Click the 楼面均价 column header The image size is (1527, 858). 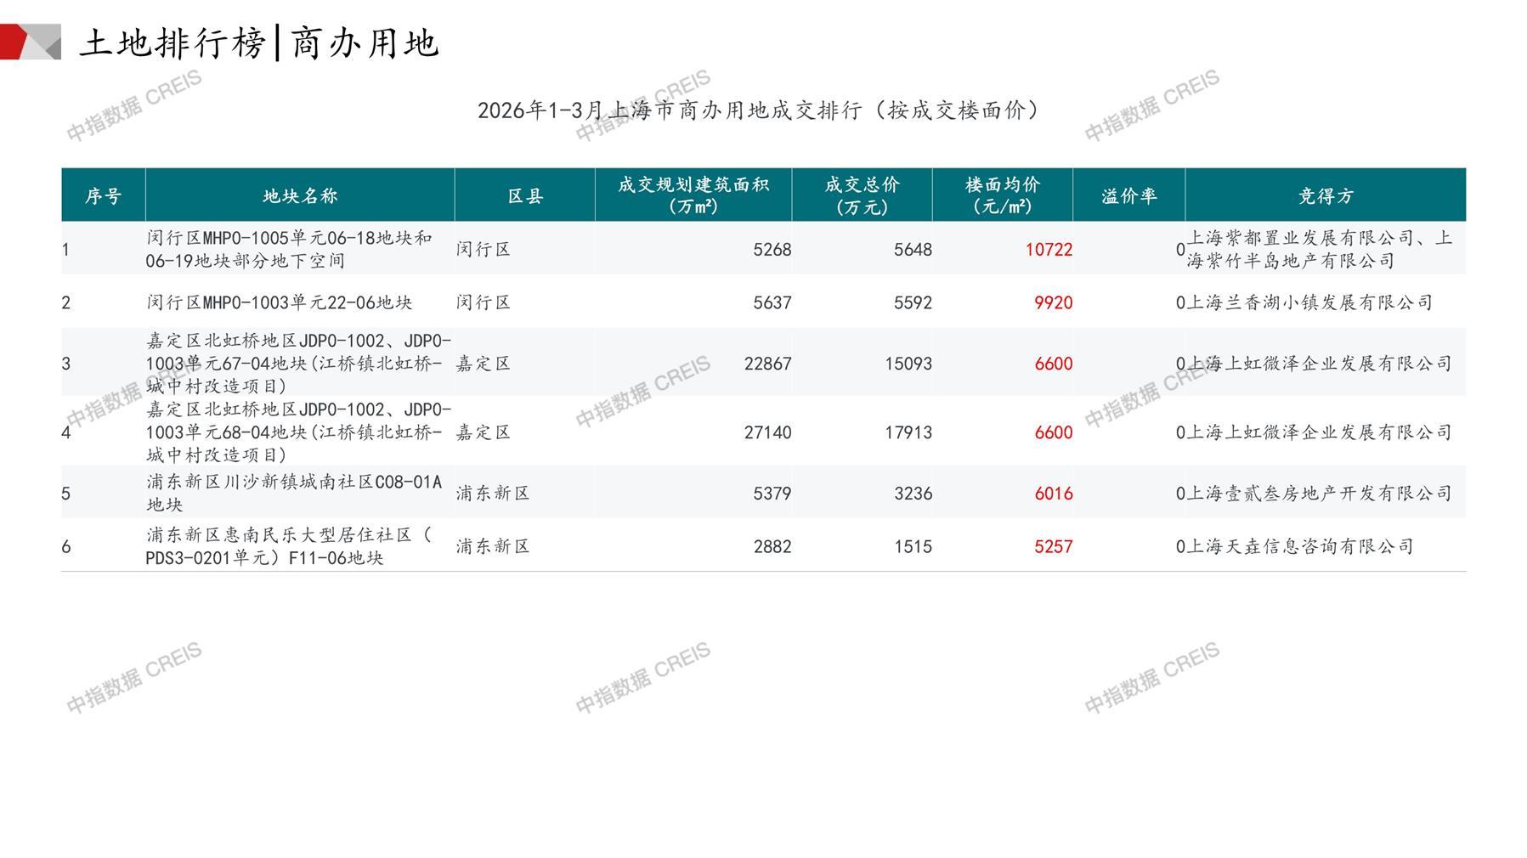(x=1003, y=195)
